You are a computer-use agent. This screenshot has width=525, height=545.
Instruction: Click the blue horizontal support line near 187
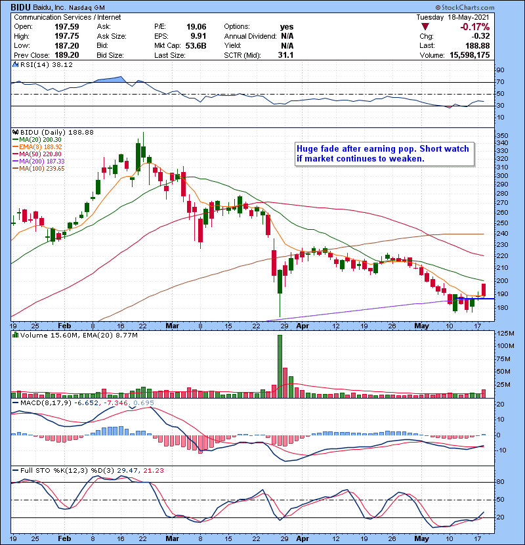pyautogui.click(x=474, y=299)
